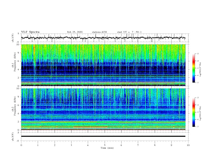Click the lower colorbar's log(PSD) label
This screenshot has width=212, height=163.
click(x=200, y=113)
